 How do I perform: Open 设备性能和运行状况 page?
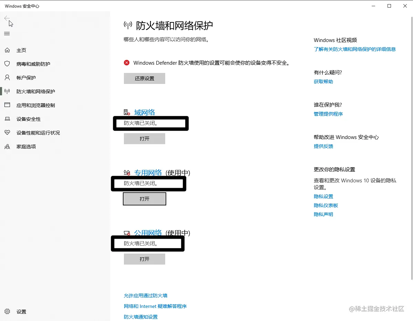[38, 133]
